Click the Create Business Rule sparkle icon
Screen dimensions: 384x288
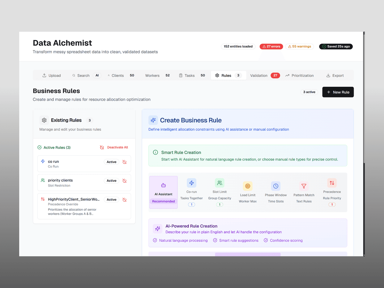pyautogui.click(x=153, y=120)
